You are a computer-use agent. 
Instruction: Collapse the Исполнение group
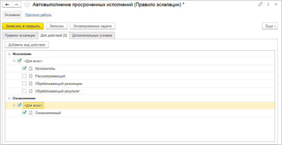9,54
